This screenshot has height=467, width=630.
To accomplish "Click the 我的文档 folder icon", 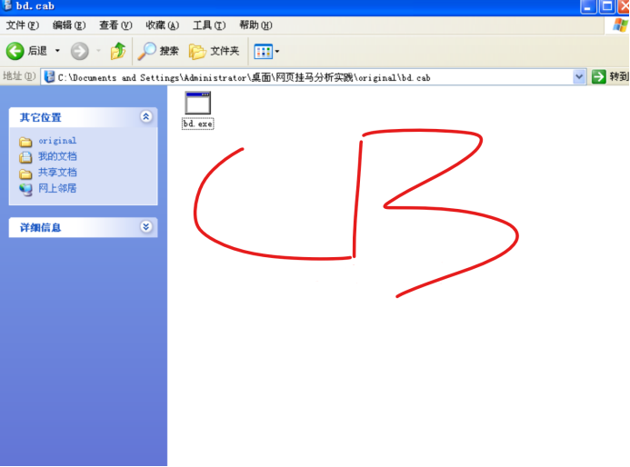I will pos(25,157).
